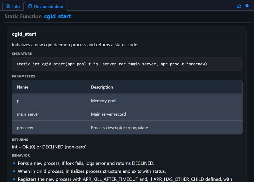
Task: Click parameter name p in table
Action: (18, 101)
